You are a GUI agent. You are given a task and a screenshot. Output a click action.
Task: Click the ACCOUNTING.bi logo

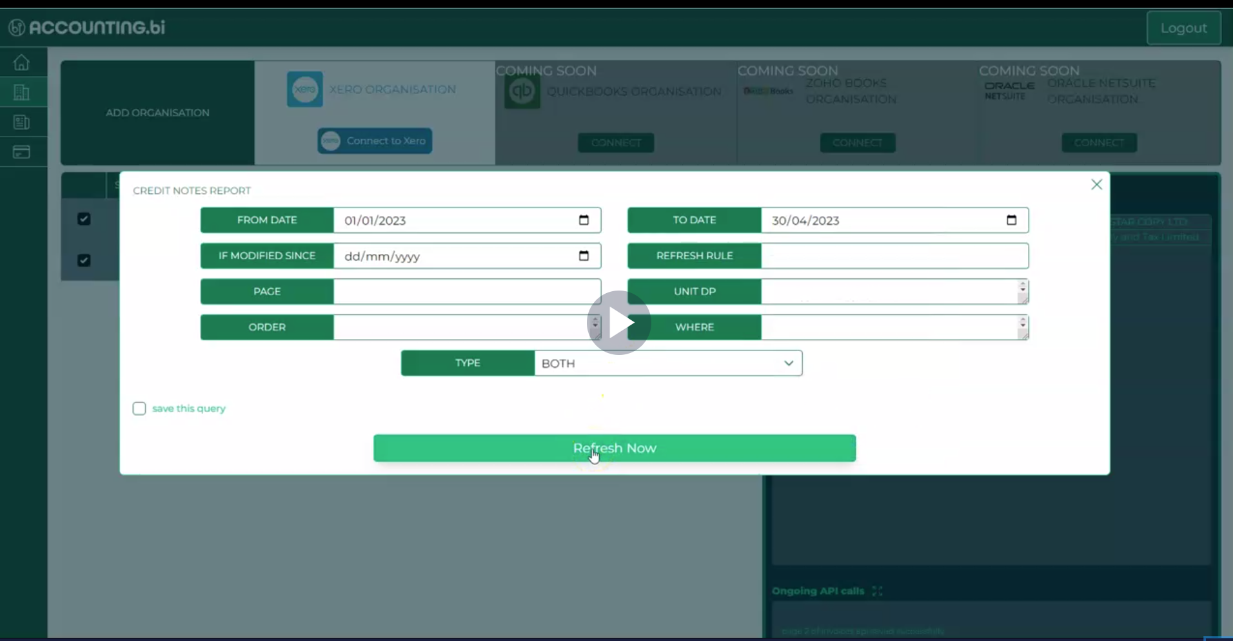pos(86,26)
